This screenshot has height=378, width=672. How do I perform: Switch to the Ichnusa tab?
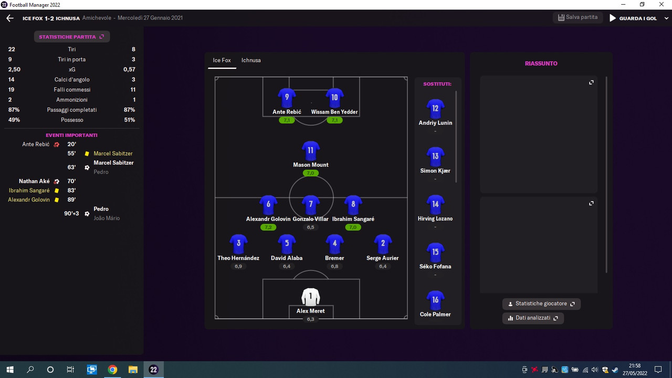251,60
